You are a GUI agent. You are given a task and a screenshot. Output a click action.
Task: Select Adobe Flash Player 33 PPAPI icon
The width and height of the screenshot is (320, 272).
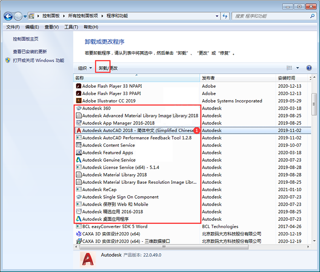[79, 93]
